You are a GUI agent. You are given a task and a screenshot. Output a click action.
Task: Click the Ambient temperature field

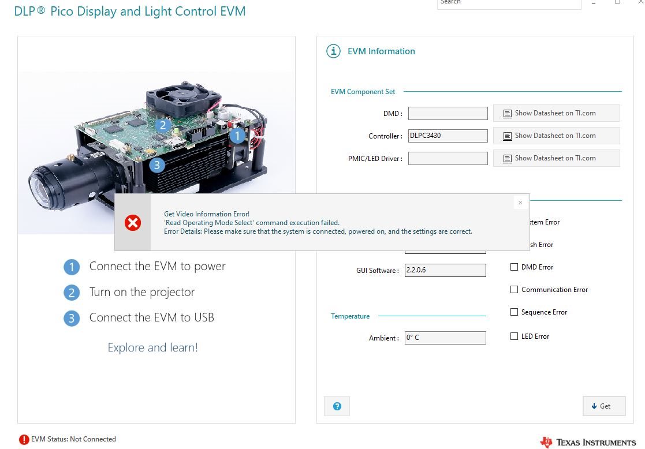click(445, 338)
